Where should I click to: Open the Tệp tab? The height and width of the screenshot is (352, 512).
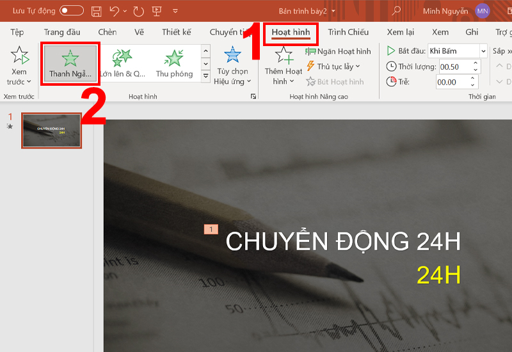pyautogui.click(x=17, y=32)
